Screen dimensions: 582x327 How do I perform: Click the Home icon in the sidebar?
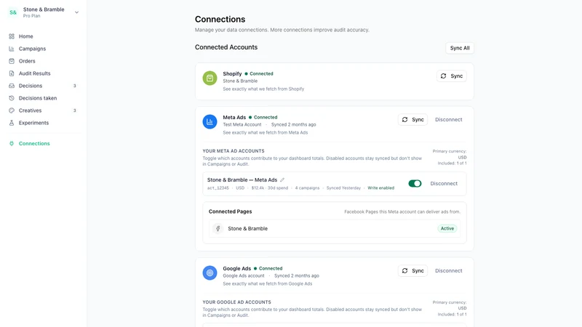[x=12, y=36]
